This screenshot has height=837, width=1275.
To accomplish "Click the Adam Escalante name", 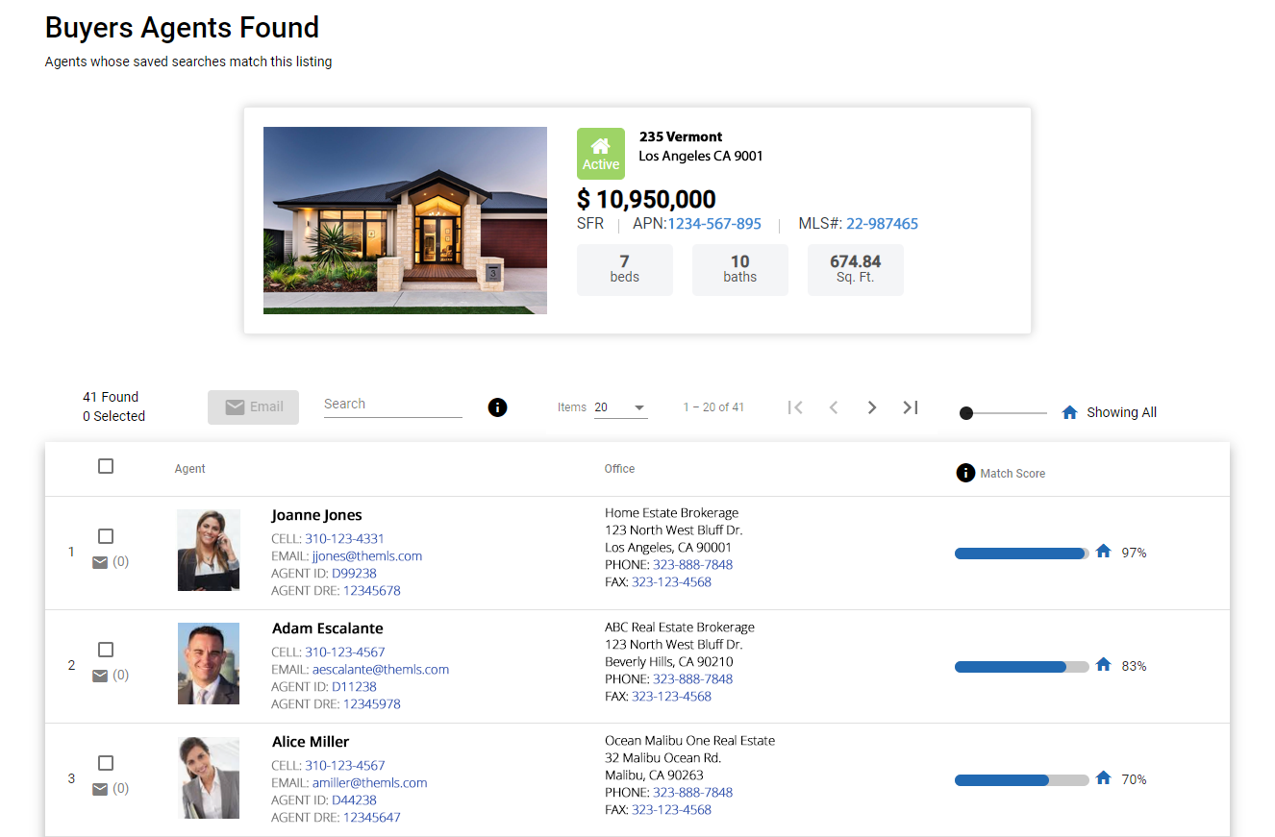I will tap(327, 628).
